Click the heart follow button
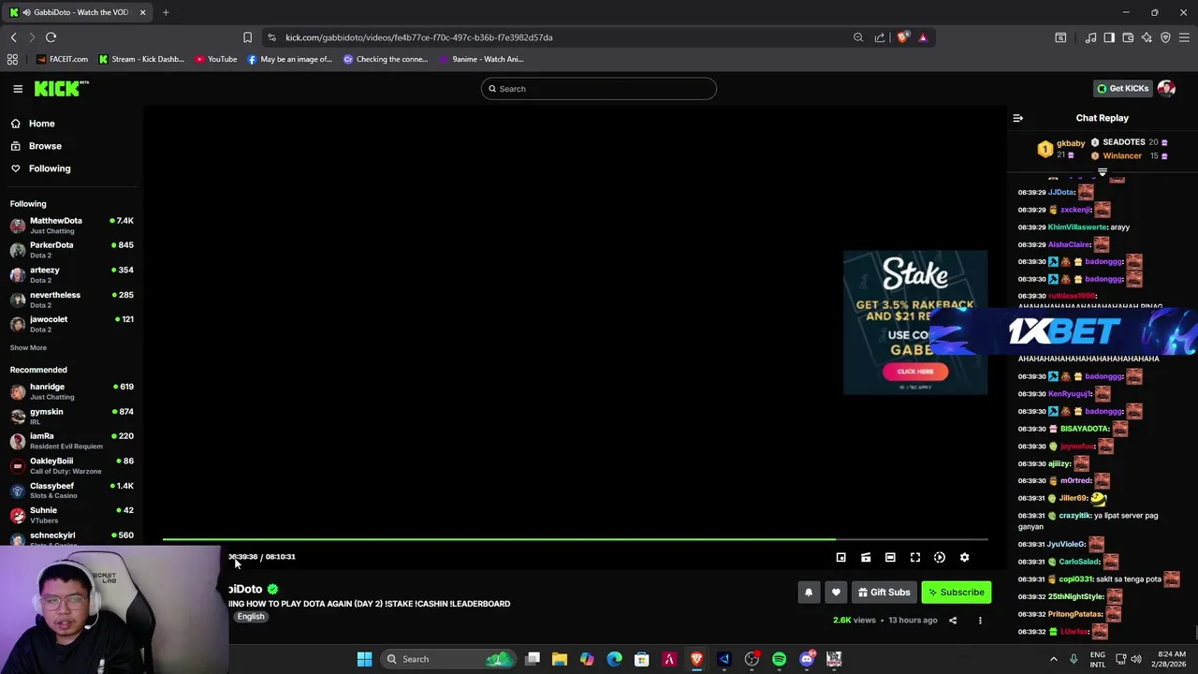1198x674 pixels. pyautogui.click(x=836, y=593)
